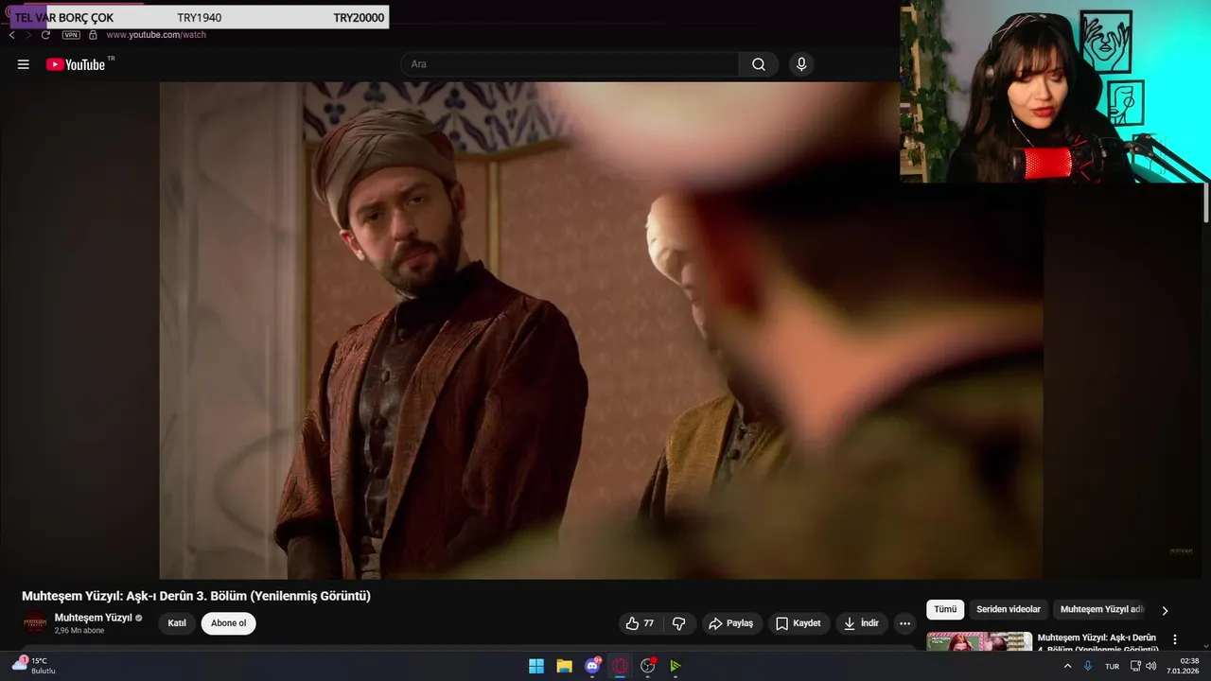Screen dimensions: 1211x681
Task: Open the three-dot more actions menu
Action: pos(904,623)
